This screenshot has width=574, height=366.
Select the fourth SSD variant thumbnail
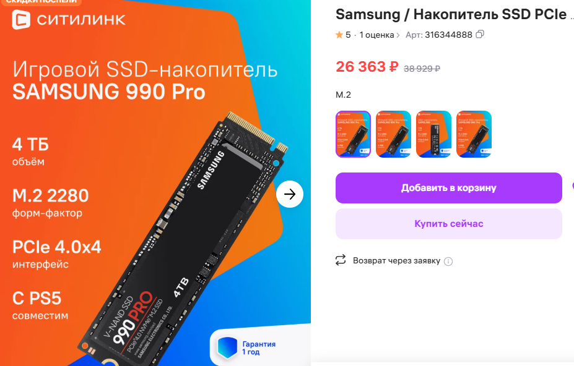click(474, 134)
